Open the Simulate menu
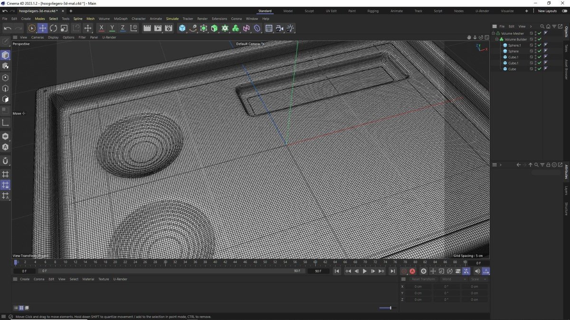This screenshot has height=320, width=570. 172,18
